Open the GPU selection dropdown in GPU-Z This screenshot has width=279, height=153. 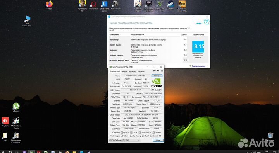(x=124, y=140)
